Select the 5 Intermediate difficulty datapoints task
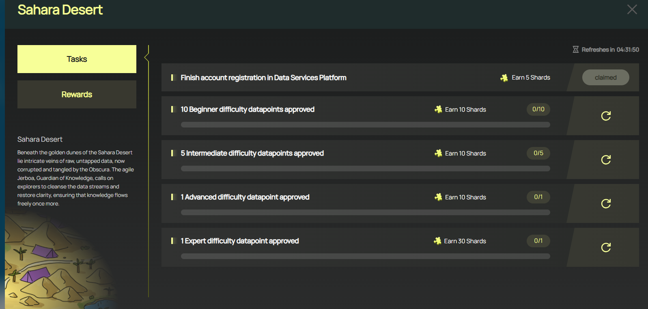This screenshot has width=648, height=309. point(252,153)
